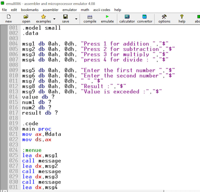Click the msg7 label in the code
This screenshot has width=200, height=192.
(x=29, y=81)
